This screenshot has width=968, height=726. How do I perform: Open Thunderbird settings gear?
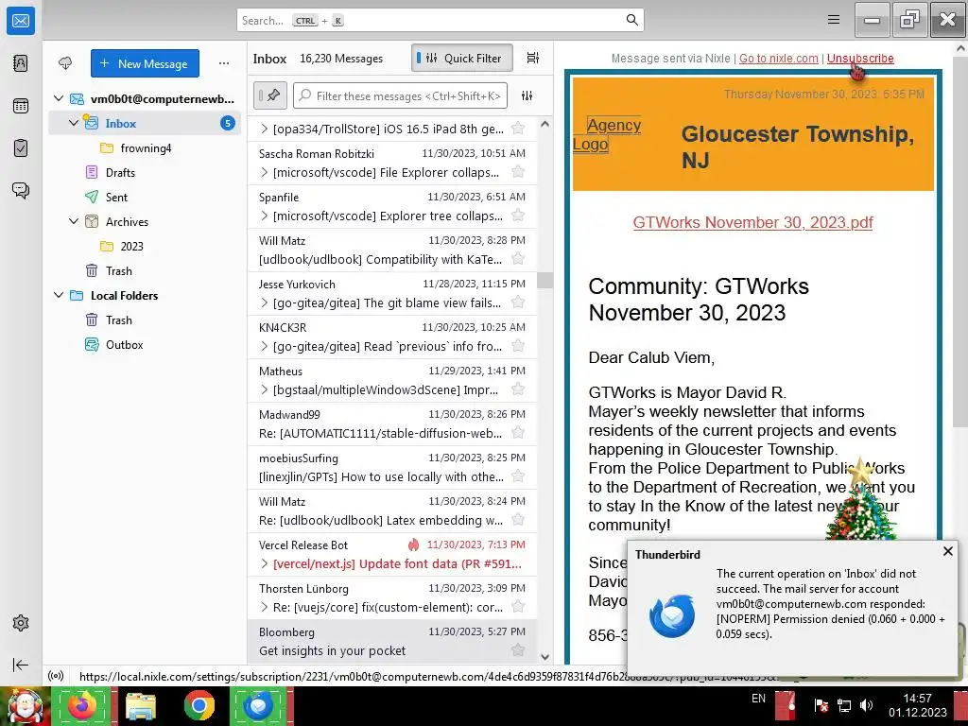point(21,623)
